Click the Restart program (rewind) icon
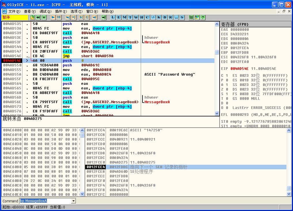The width and height of the screenshot is (293, 211). 38,18
